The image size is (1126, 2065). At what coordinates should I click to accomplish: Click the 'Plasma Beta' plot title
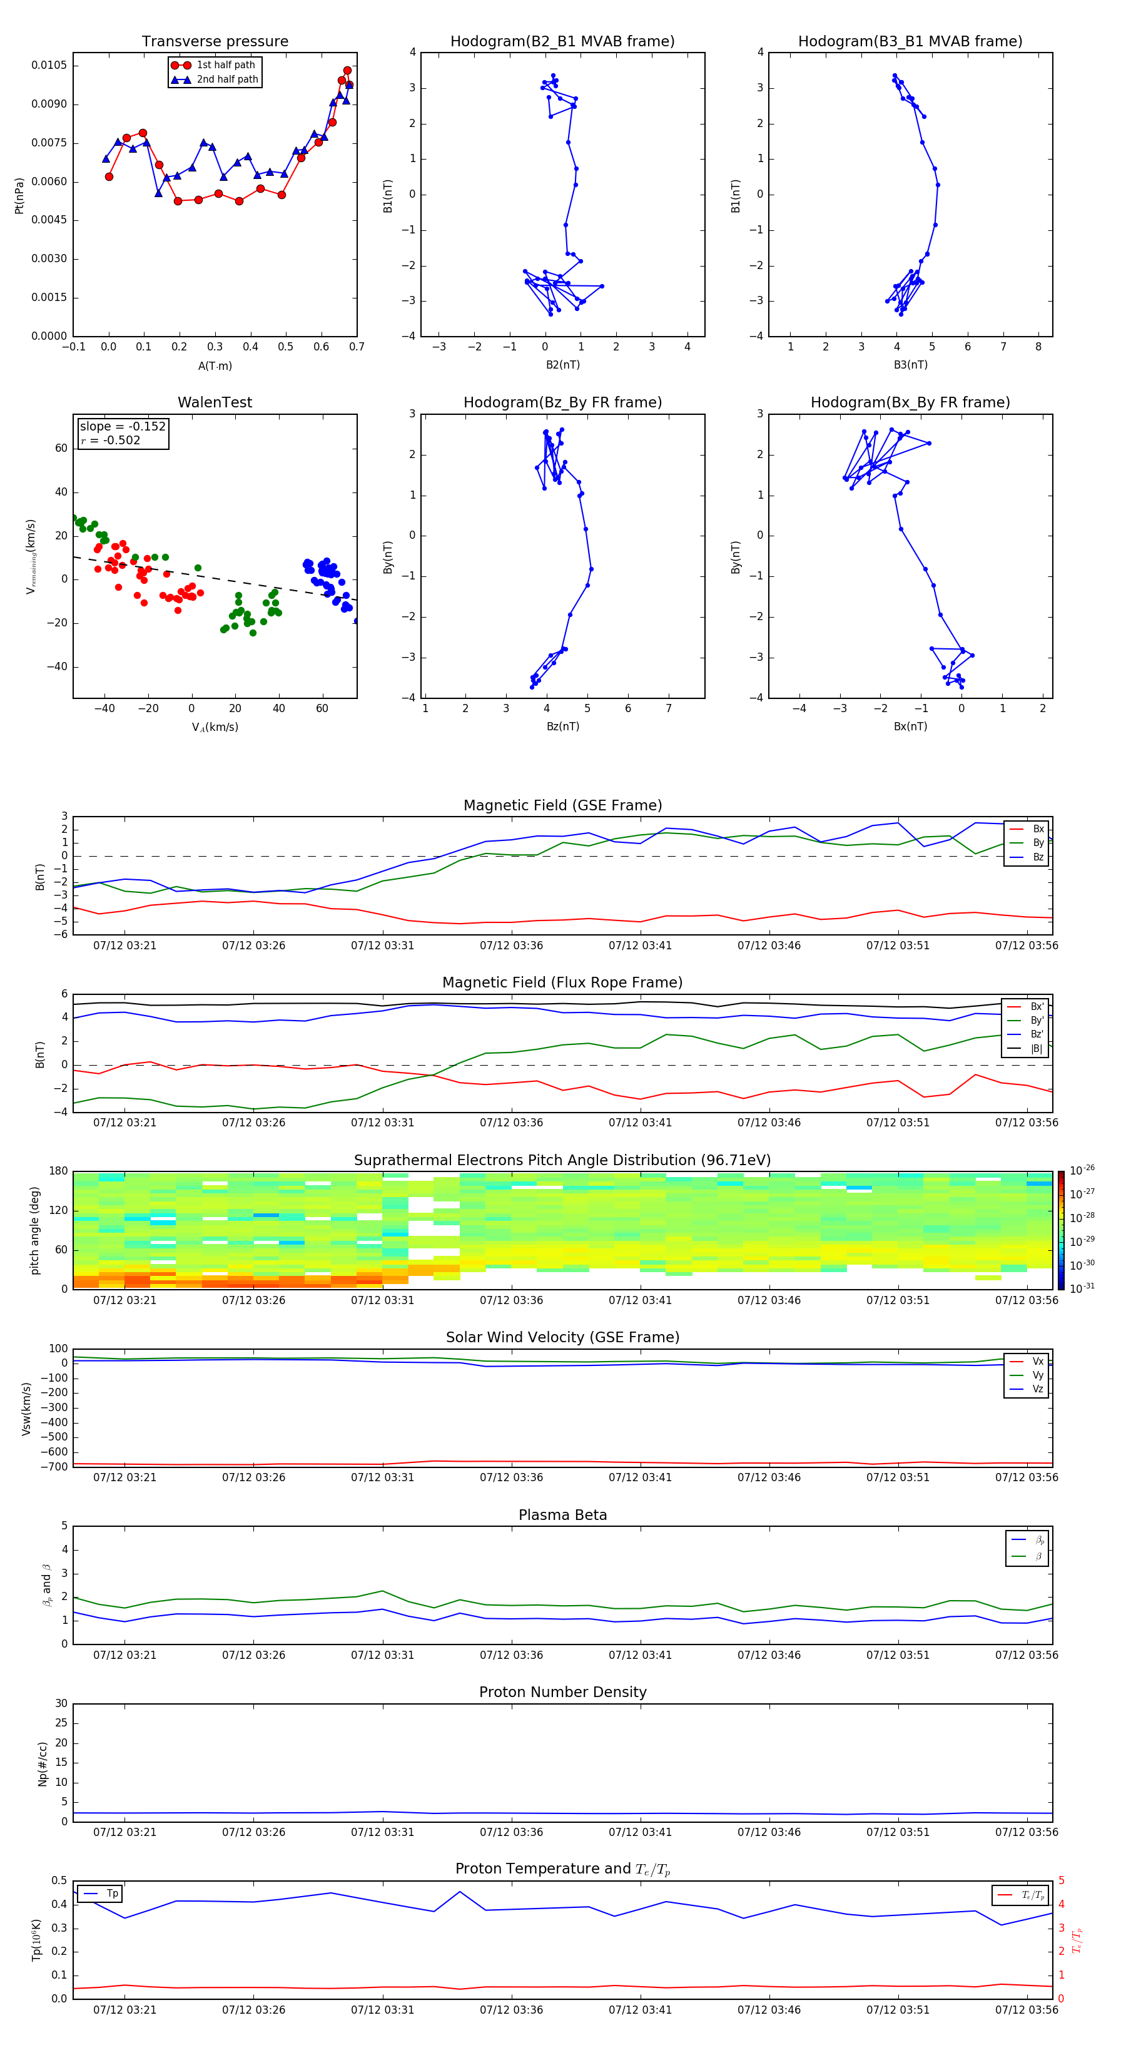click(562, 1515)
